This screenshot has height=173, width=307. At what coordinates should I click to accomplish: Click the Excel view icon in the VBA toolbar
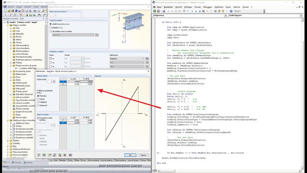(x=155, y=11)
